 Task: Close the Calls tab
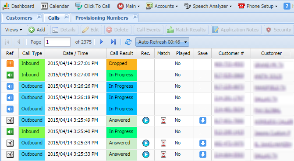pyautogui.click(x=66, y=17)
